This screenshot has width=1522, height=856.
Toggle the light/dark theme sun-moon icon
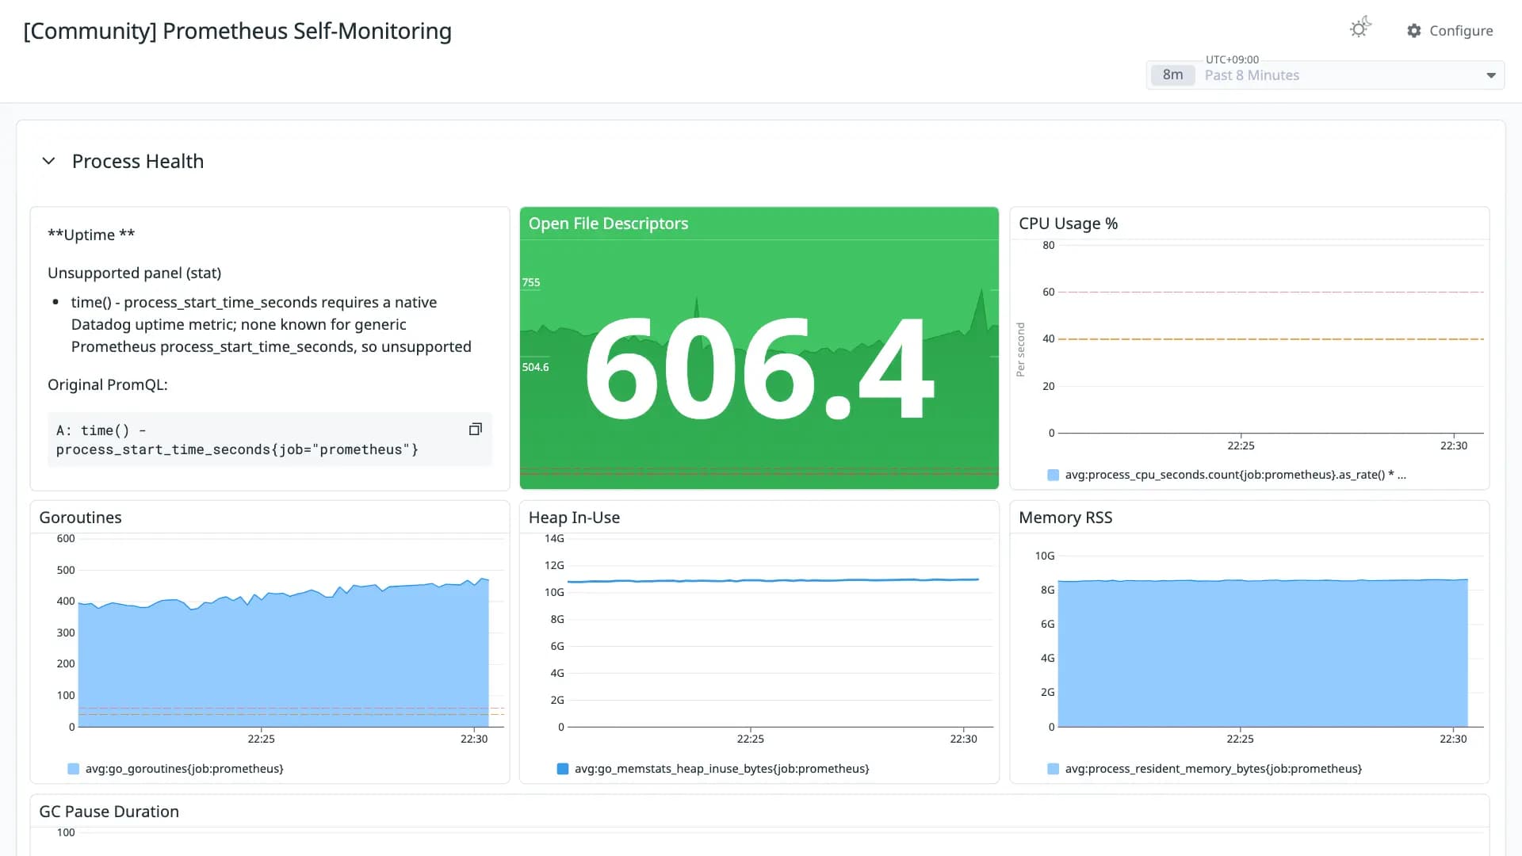point(1360,29)
